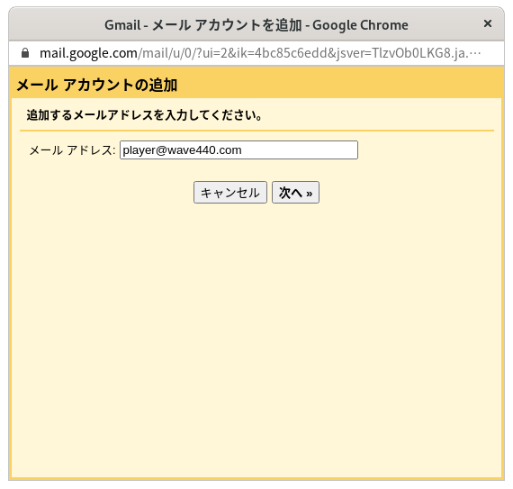The width and height of the screenshot is (513, 489).
Task: Click the orange divider line under instructions
Action: tap(256, 131)
